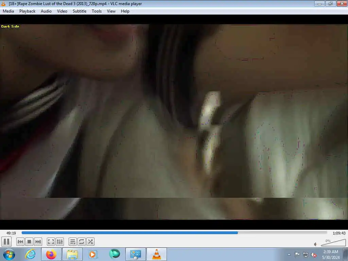Open the Video menu
Viewport: 348px width, 261px height.
(x=62, y=11)
